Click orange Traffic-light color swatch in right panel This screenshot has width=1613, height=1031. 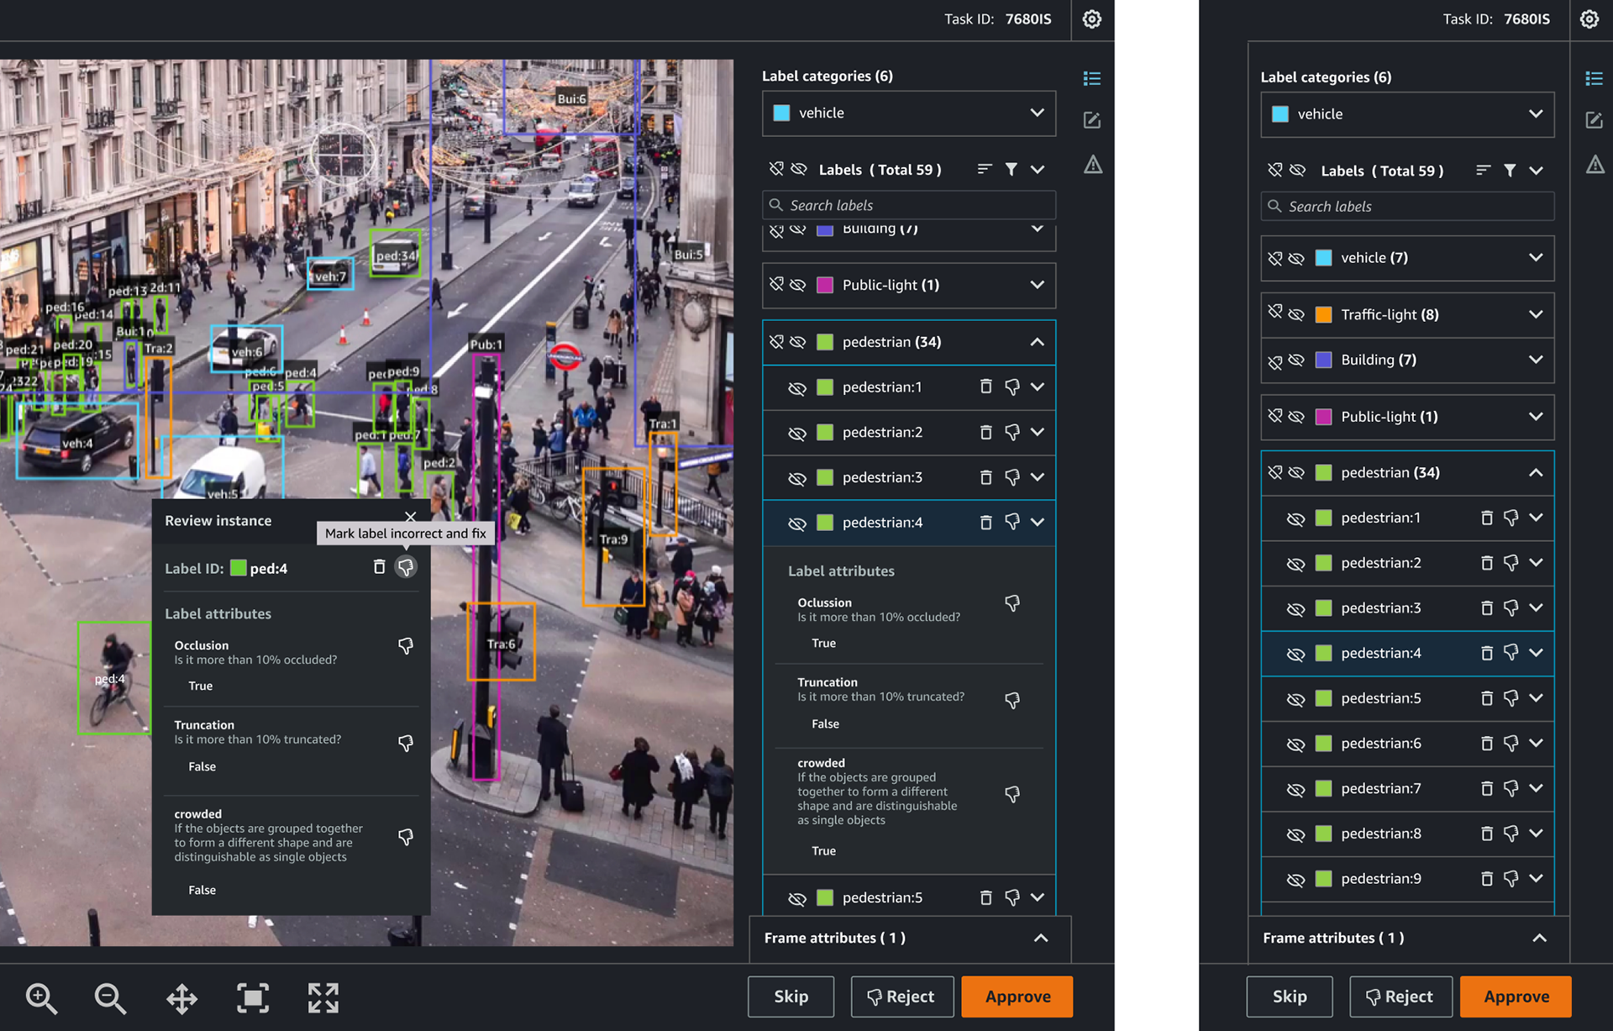1323,314
